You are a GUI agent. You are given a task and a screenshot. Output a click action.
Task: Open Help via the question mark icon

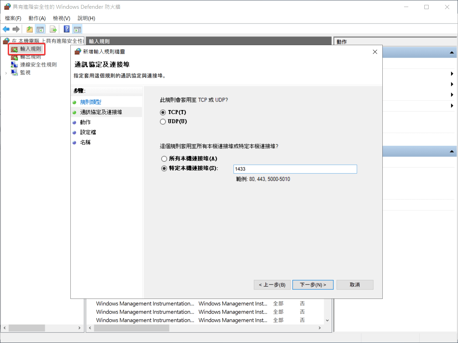[x=67, y=29]
